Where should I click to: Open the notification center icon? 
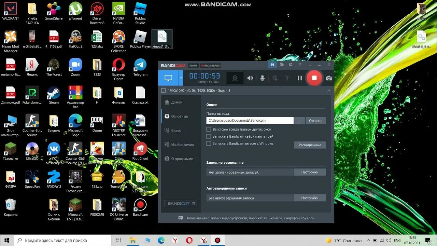pyautogui.click(x=428, y=241)
